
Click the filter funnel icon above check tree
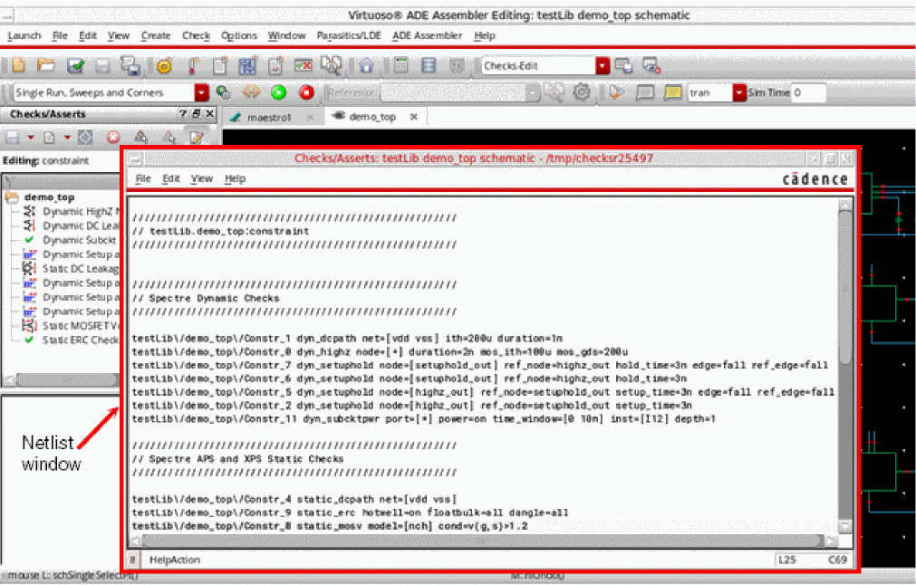[9, 182]
